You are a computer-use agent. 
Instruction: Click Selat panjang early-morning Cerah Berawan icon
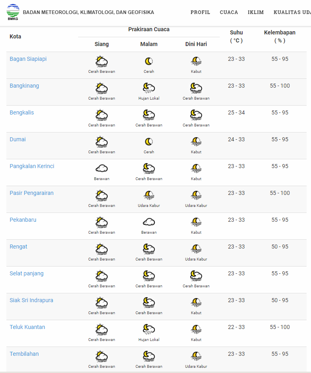[196, 276]
